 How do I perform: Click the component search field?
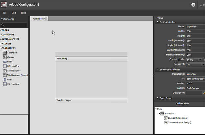click(14, 25)
